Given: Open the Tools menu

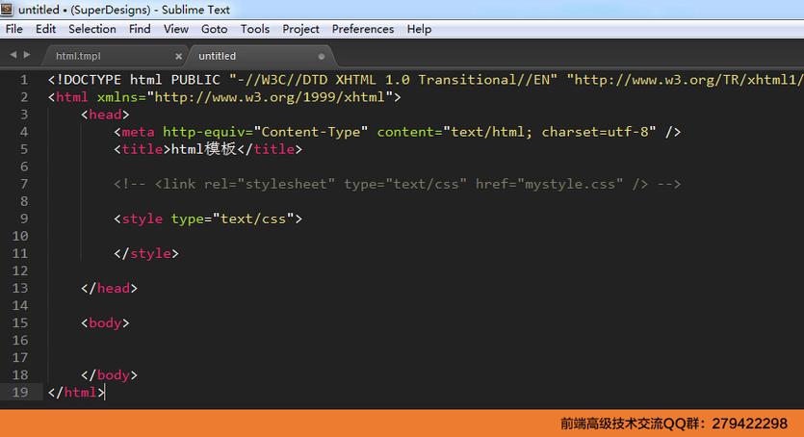Looking at the screenshot, I should point(255,29).
